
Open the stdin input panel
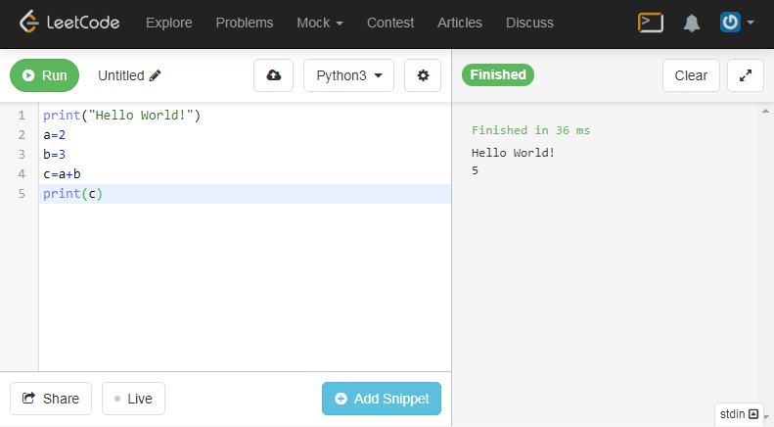[x=739, y=413]
